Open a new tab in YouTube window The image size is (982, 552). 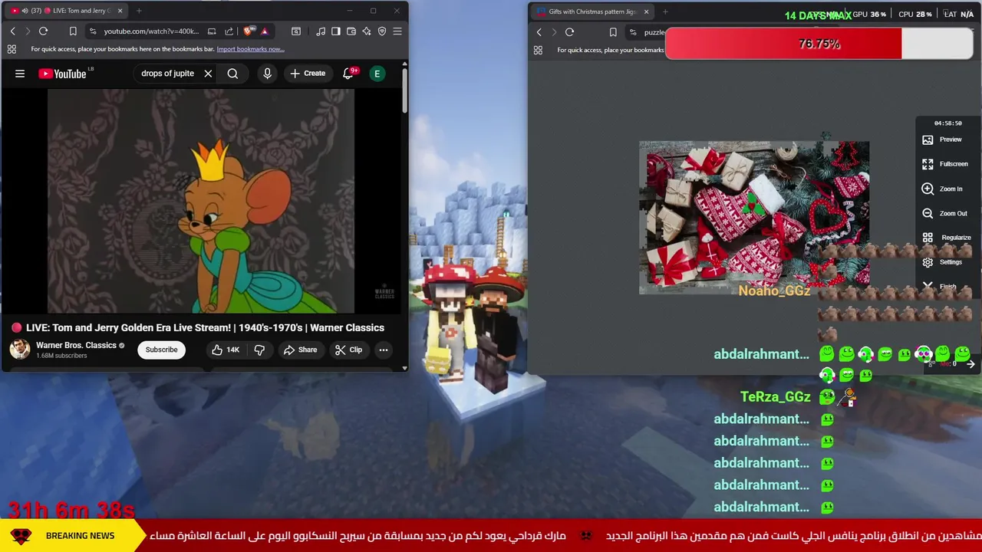[x=139, y=11]
